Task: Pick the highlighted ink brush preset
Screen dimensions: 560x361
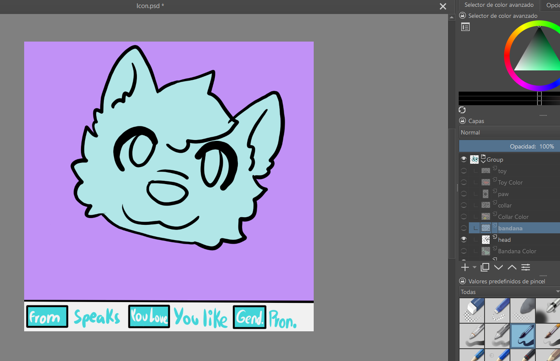Action: click(x=523, y=336)
